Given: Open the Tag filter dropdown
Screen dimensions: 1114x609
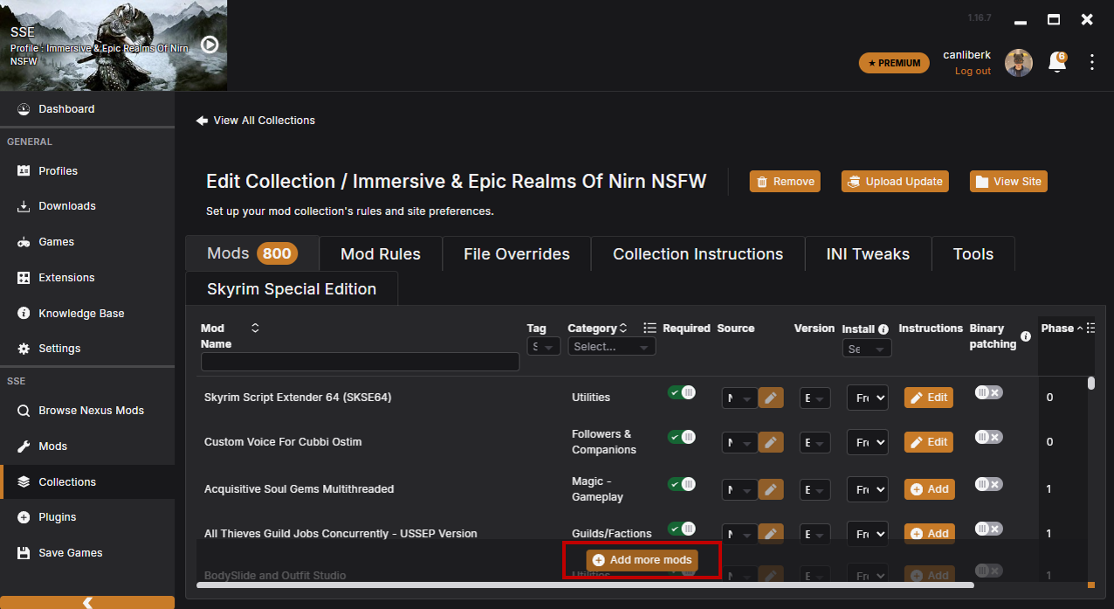Looking at the screenshot, I should [x=544, y=347].
